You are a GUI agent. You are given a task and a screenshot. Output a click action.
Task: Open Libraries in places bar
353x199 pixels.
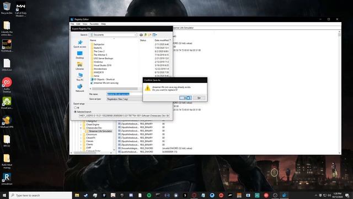(x=79, y=66)
